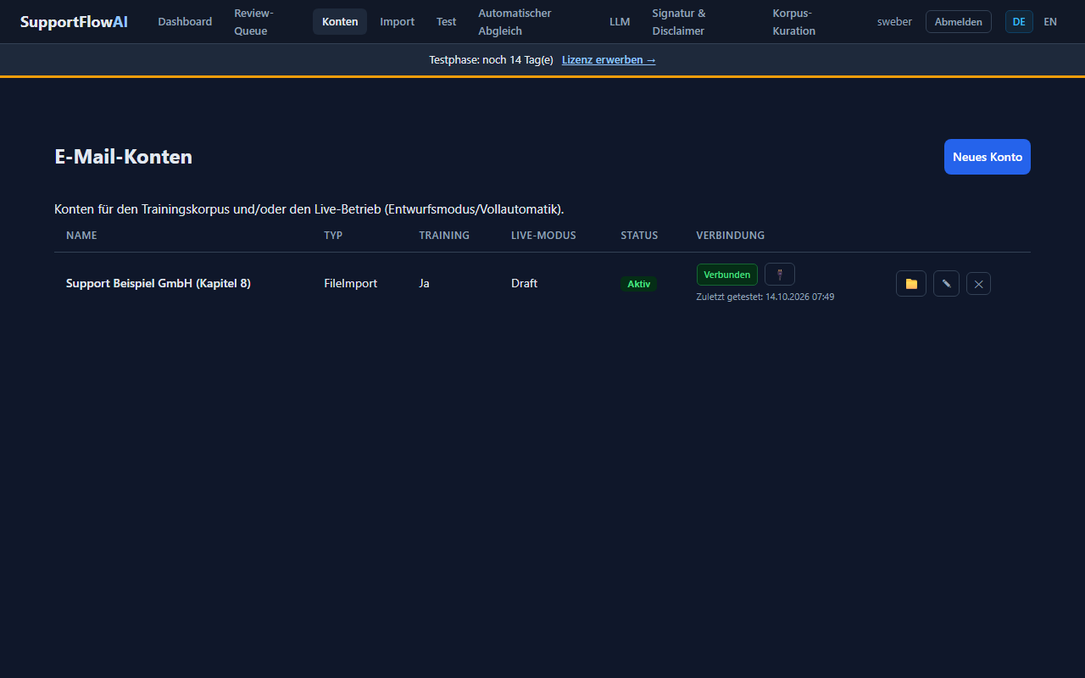Click the E-Mail-Konten heading
1085x678 pixels.
click(x=124, y=157)
